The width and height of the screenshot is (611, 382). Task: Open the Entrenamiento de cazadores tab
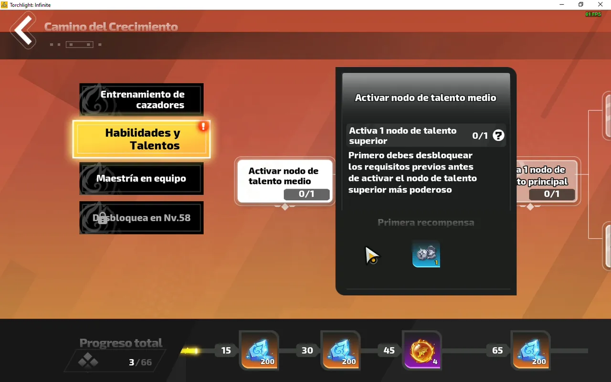(141, 100)
